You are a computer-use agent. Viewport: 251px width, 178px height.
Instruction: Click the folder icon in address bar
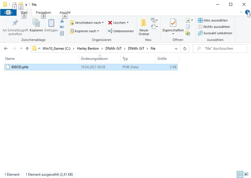pos(34,48)
